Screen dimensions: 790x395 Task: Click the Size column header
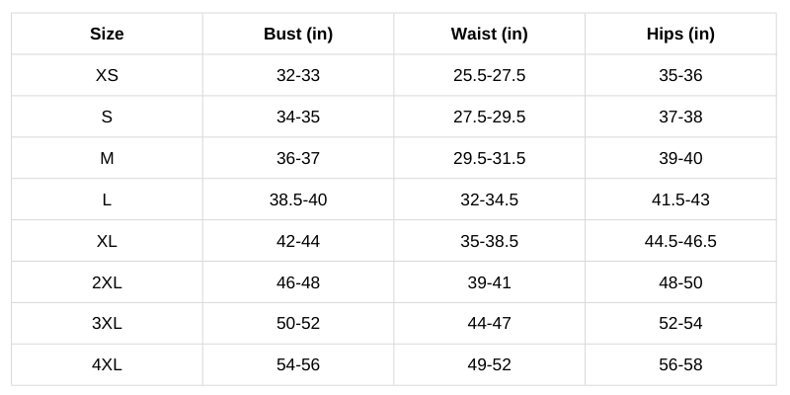click(x=107, y=35)
